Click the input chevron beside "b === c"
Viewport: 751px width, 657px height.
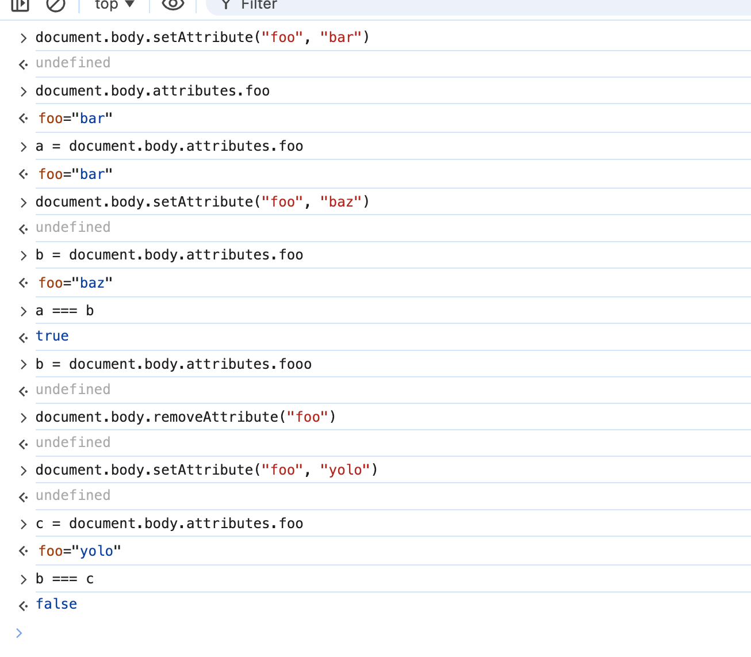23,579
